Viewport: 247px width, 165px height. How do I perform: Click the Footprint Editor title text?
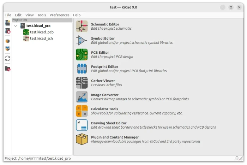104,66
